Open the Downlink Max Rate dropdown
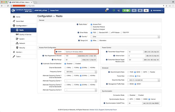The image size is (175, 112). point(144,80)
